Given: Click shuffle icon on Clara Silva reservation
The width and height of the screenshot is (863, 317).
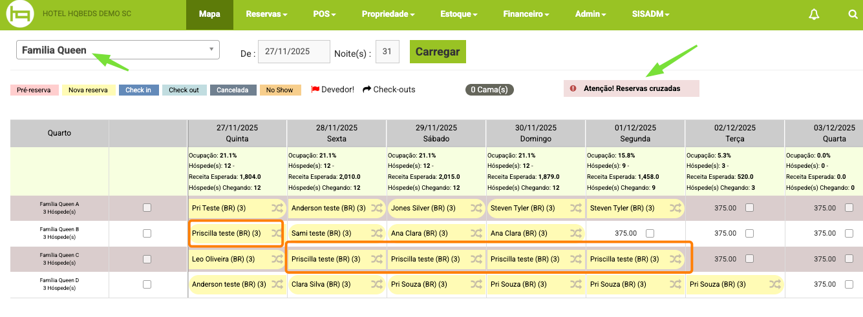Looking at the screenshot, I should (376, 284).
